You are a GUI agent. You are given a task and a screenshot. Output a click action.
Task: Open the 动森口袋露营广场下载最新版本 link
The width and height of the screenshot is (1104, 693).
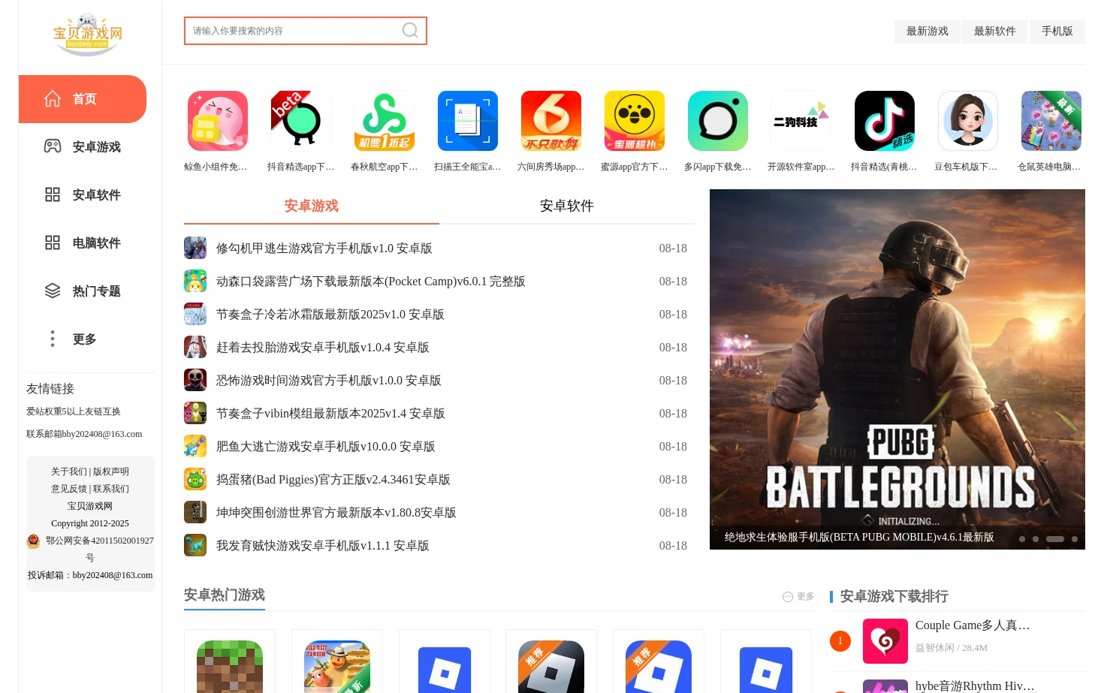[371, 282]
